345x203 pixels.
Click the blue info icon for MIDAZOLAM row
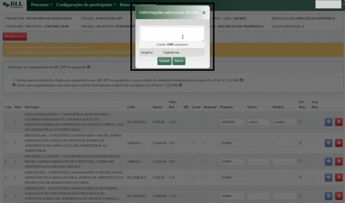328,143
